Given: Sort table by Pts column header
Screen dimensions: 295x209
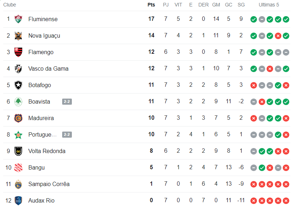Looking at the screenshot, I should 151,5.
